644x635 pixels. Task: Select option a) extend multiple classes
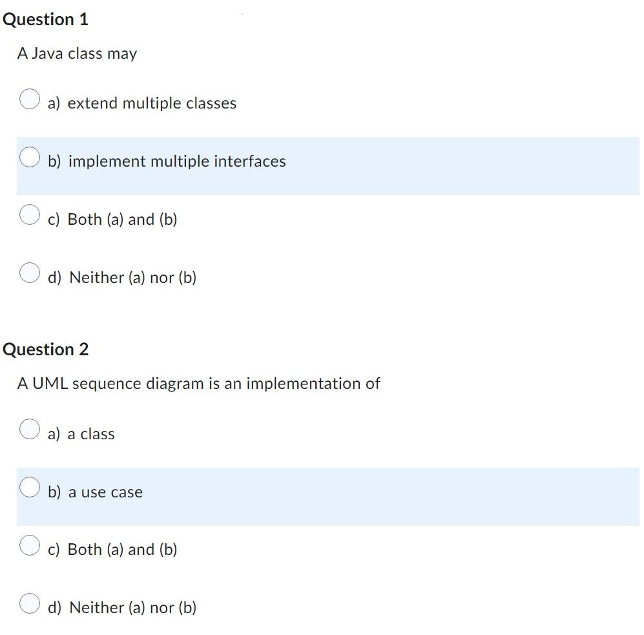pos(29,99)
